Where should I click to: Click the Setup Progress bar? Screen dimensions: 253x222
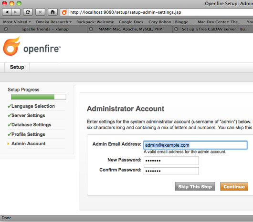[39, 97]
